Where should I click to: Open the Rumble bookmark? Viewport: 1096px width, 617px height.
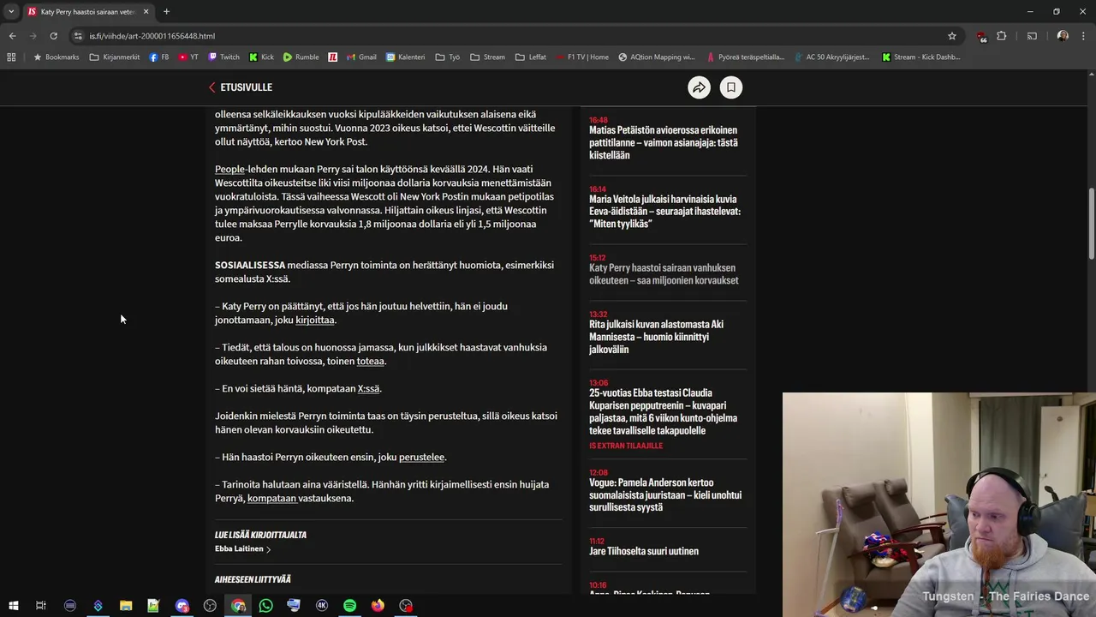301,57
